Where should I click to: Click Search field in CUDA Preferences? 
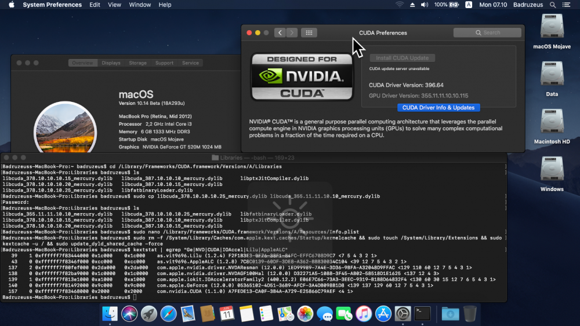(x=487, y=32)
